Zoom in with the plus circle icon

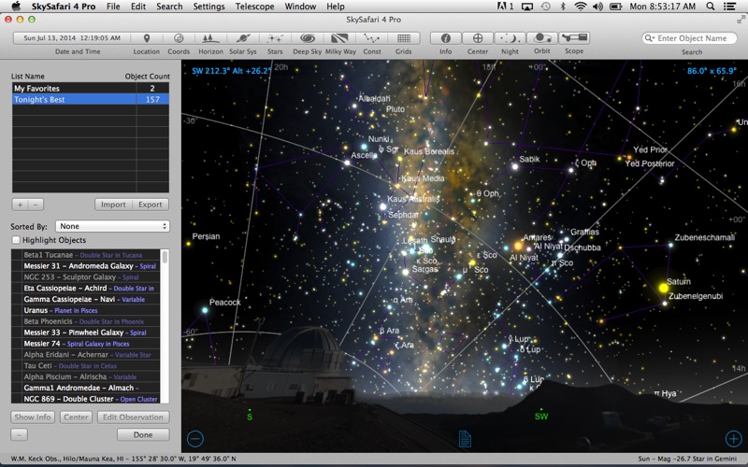point(733,438)
